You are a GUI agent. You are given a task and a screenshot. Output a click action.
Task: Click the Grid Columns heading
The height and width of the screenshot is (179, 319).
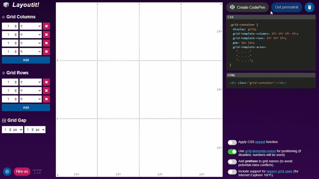(21, 17)
